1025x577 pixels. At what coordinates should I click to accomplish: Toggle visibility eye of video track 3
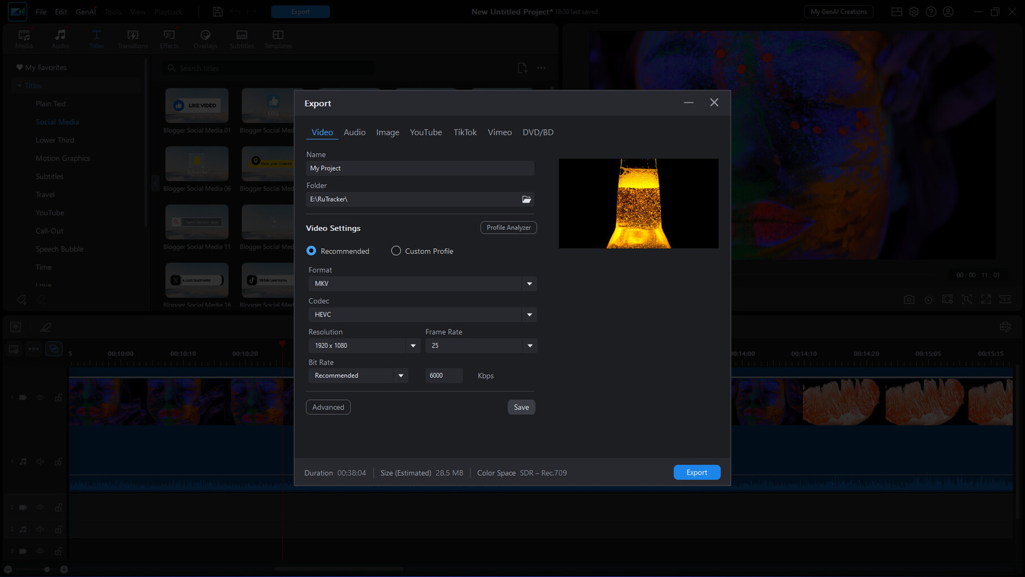pos(40,551)
